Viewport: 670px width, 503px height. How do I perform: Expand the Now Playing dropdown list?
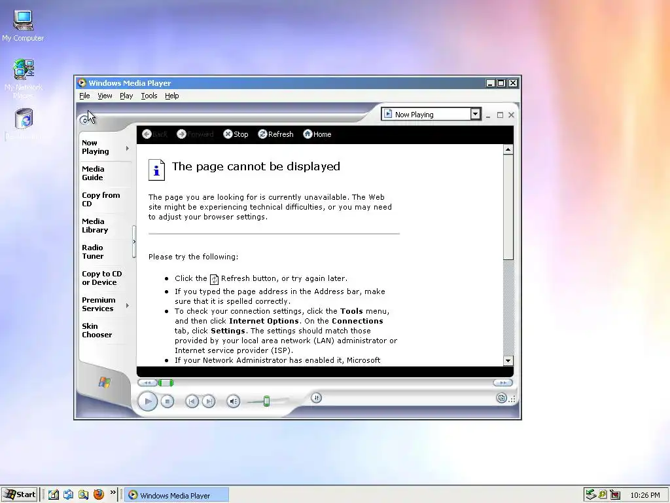tap(475, 114)
